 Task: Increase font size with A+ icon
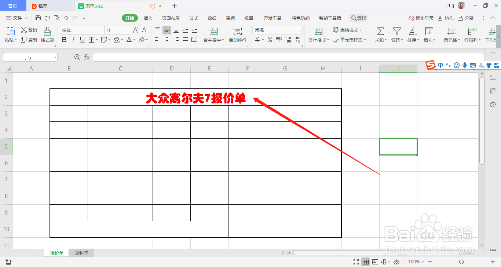[x=136, y=30]
